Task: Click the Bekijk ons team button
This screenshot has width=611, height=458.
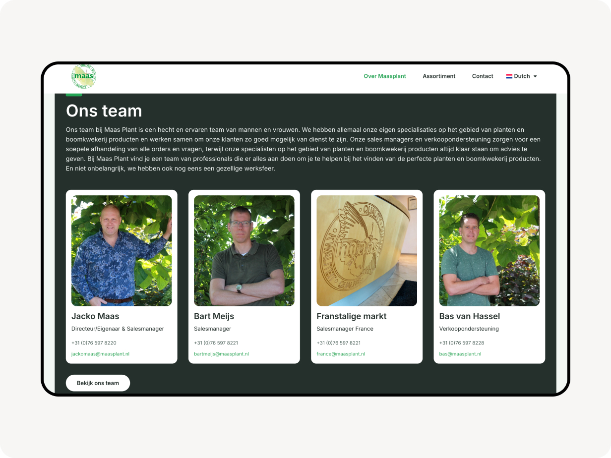Action: pyautogui.click(x=98, y=383)
